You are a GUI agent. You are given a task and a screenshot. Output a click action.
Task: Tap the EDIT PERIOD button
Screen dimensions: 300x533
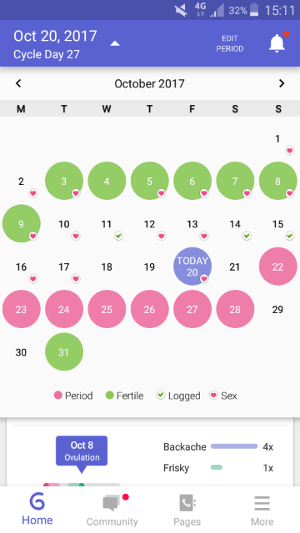tap(230, 43)
